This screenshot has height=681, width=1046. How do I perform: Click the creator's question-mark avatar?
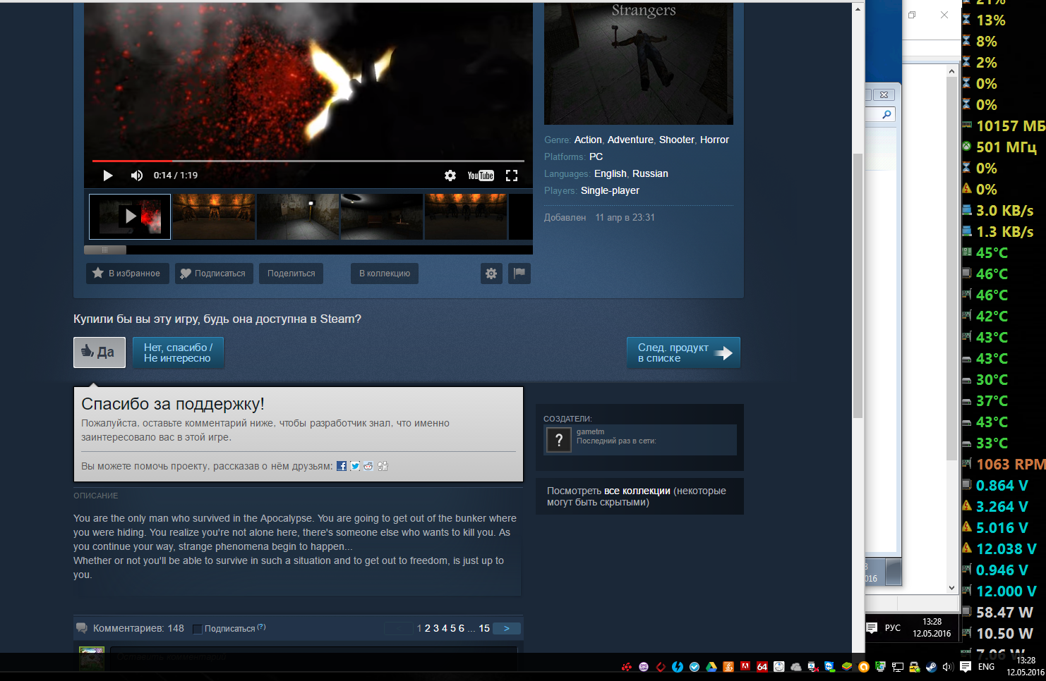559,441
